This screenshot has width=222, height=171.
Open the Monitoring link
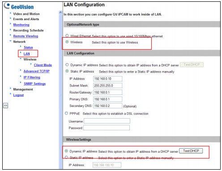[x=21, y=25]
